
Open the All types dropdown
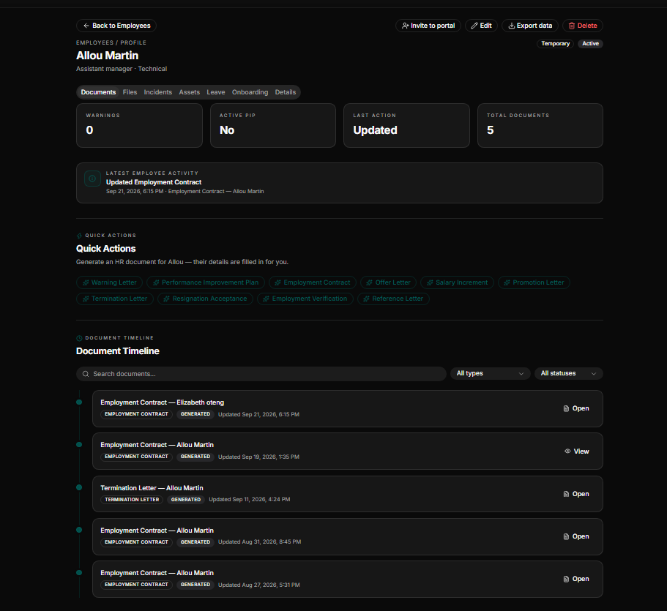(x=490, y=373)
